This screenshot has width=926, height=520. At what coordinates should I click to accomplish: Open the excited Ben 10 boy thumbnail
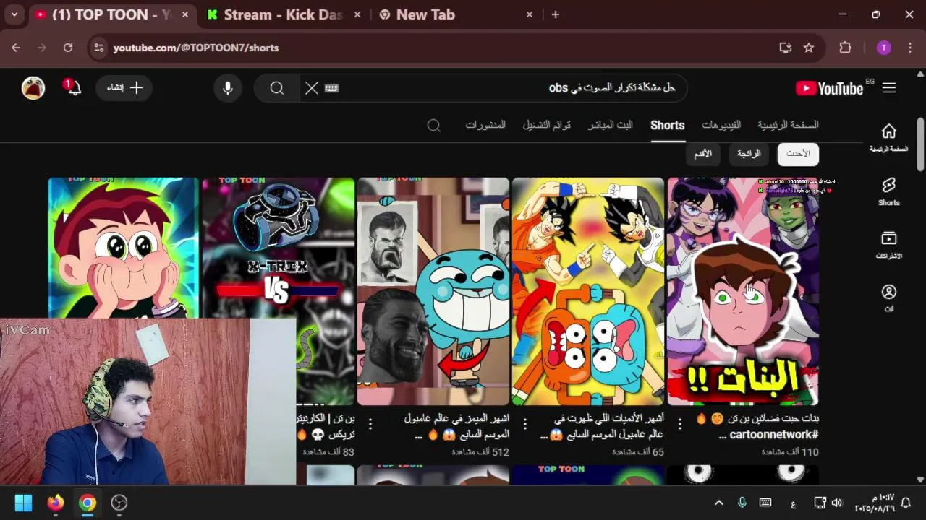pos(123,248)
